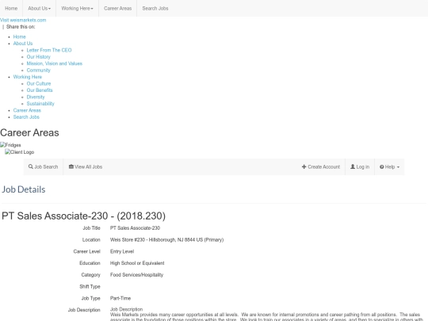Click the Working Here link in the bulleted list

(x=28, y=77)
